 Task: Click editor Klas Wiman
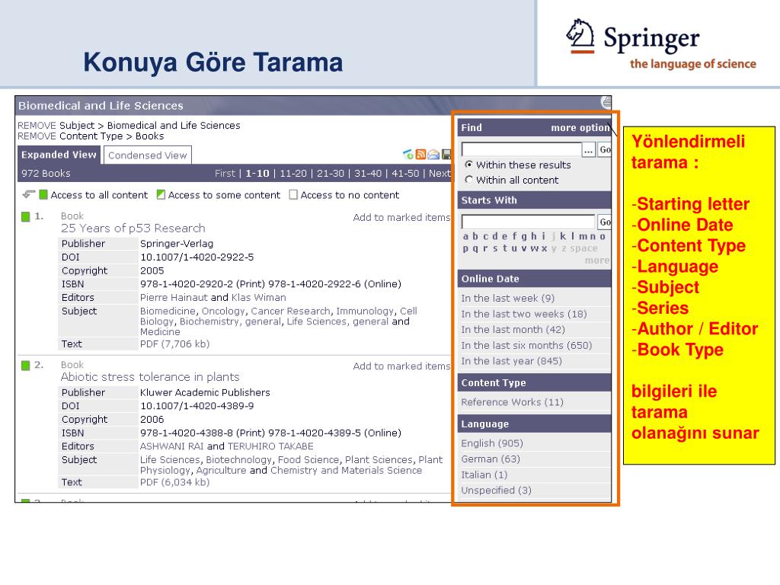pyautogui.click(x=259, y=298)
